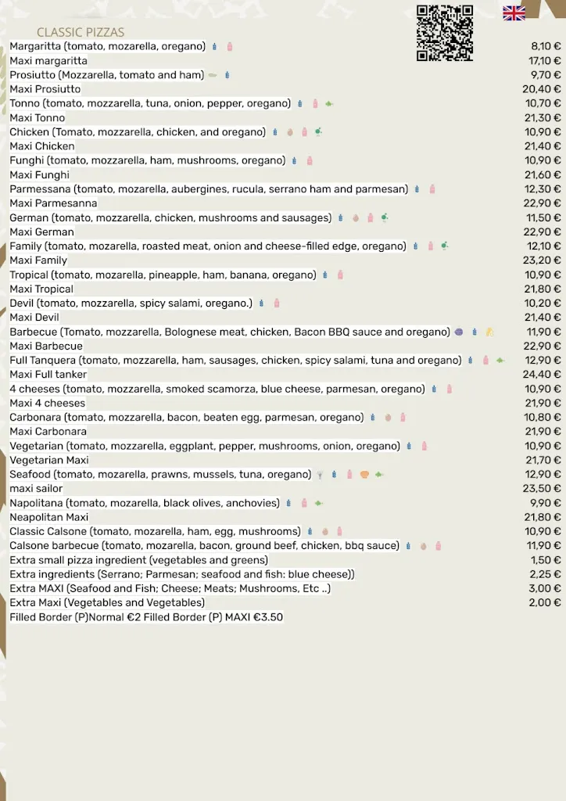Click the 8,10 € Margaritta price
This screenshot has height=801, width=566.
coord(546,46)
